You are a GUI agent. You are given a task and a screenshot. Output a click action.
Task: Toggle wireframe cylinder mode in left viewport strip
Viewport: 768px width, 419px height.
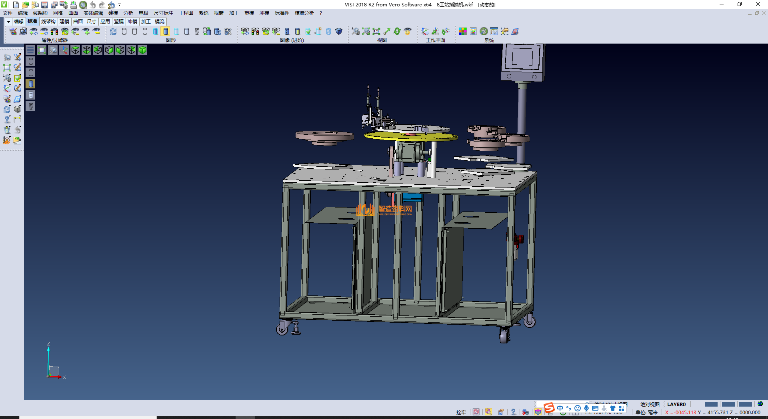31,61
